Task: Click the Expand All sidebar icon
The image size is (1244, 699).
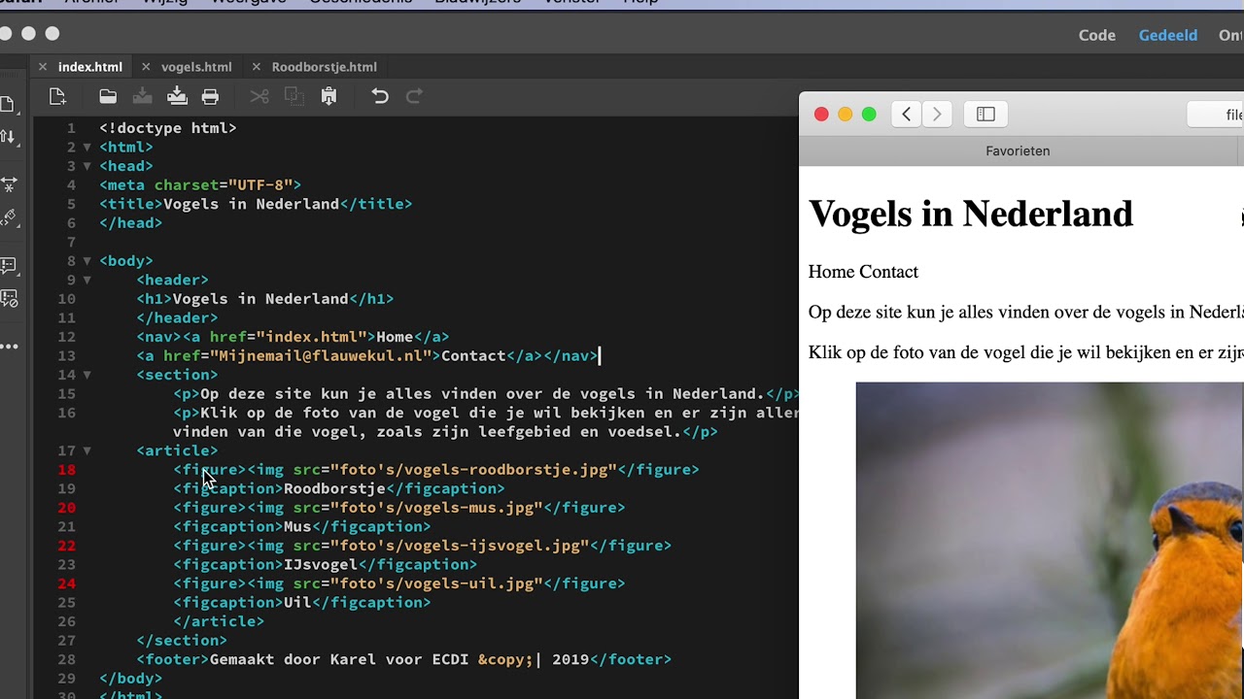Action: [8, 183]
